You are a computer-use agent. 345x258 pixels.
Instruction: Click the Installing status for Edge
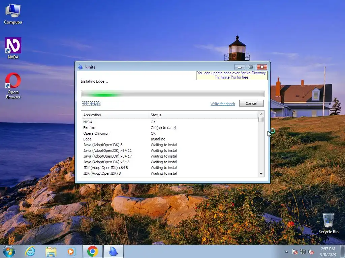tap(158, 139)
